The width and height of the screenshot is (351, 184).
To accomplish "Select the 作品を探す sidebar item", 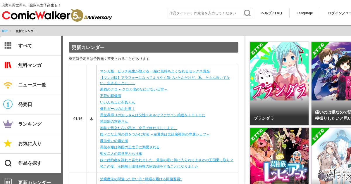I will (x=30, y=163).
